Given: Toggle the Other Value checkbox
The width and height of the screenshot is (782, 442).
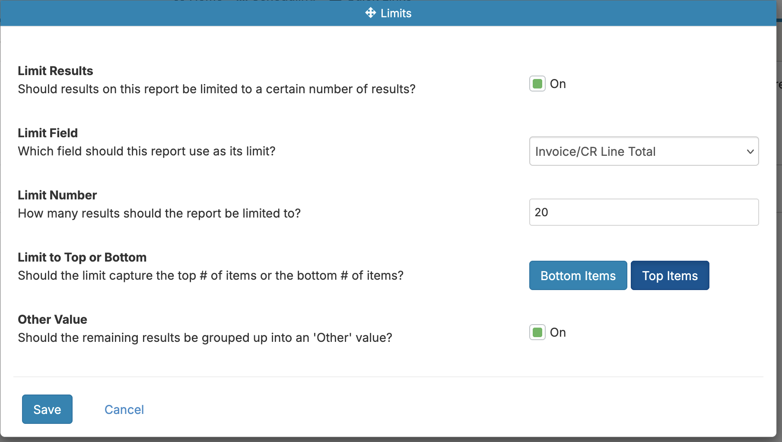Looking at the screenshot, I should 537,332.
